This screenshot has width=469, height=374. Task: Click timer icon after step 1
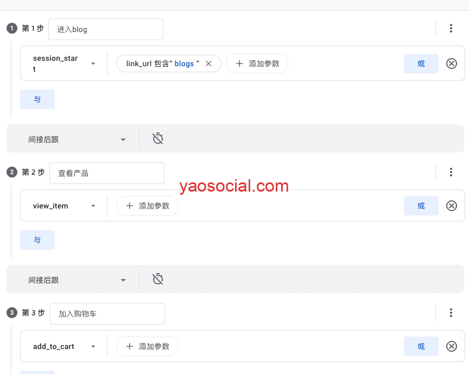[x=158, y=138]
